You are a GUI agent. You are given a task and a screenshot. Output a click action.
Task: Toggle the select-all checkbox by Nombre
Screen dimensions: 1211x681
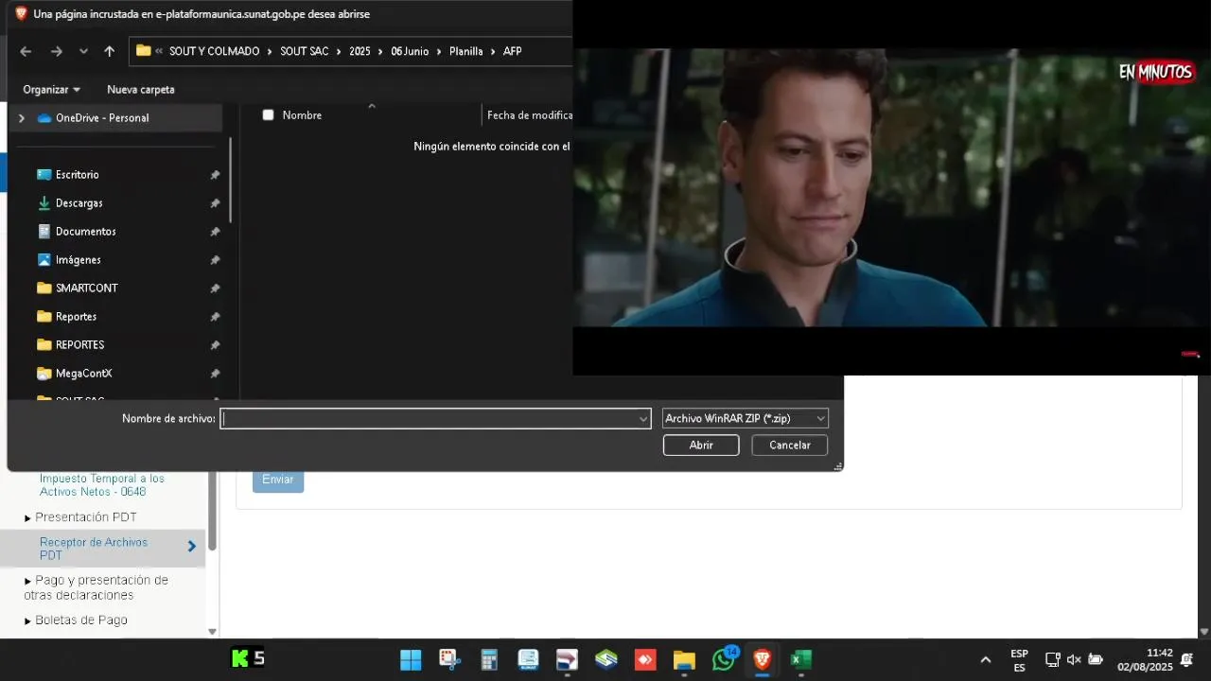(268, 114)
